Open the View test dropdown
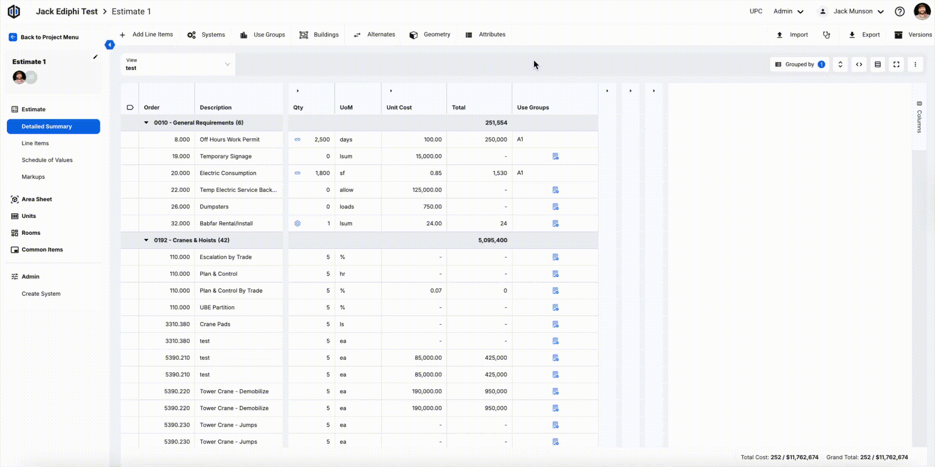The width and height of the screenshot is (935, 467). pos(178,64)
